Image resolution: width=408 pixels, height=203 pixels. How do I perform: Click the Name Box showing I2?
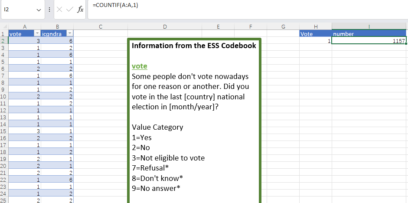pos(17,9)
